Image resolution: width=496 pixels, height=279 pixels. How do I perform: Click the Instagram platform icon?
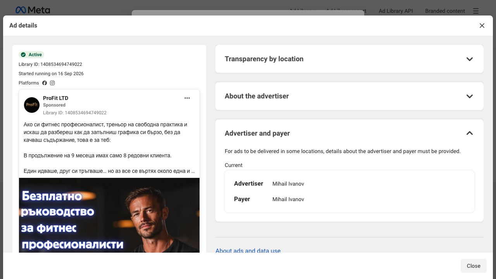click(52, 83)
